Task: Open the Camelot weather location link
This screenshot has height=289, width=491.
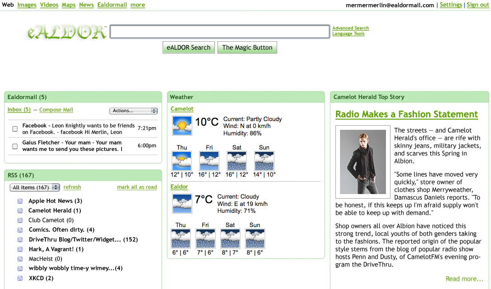Action: [x=182, y=109]
